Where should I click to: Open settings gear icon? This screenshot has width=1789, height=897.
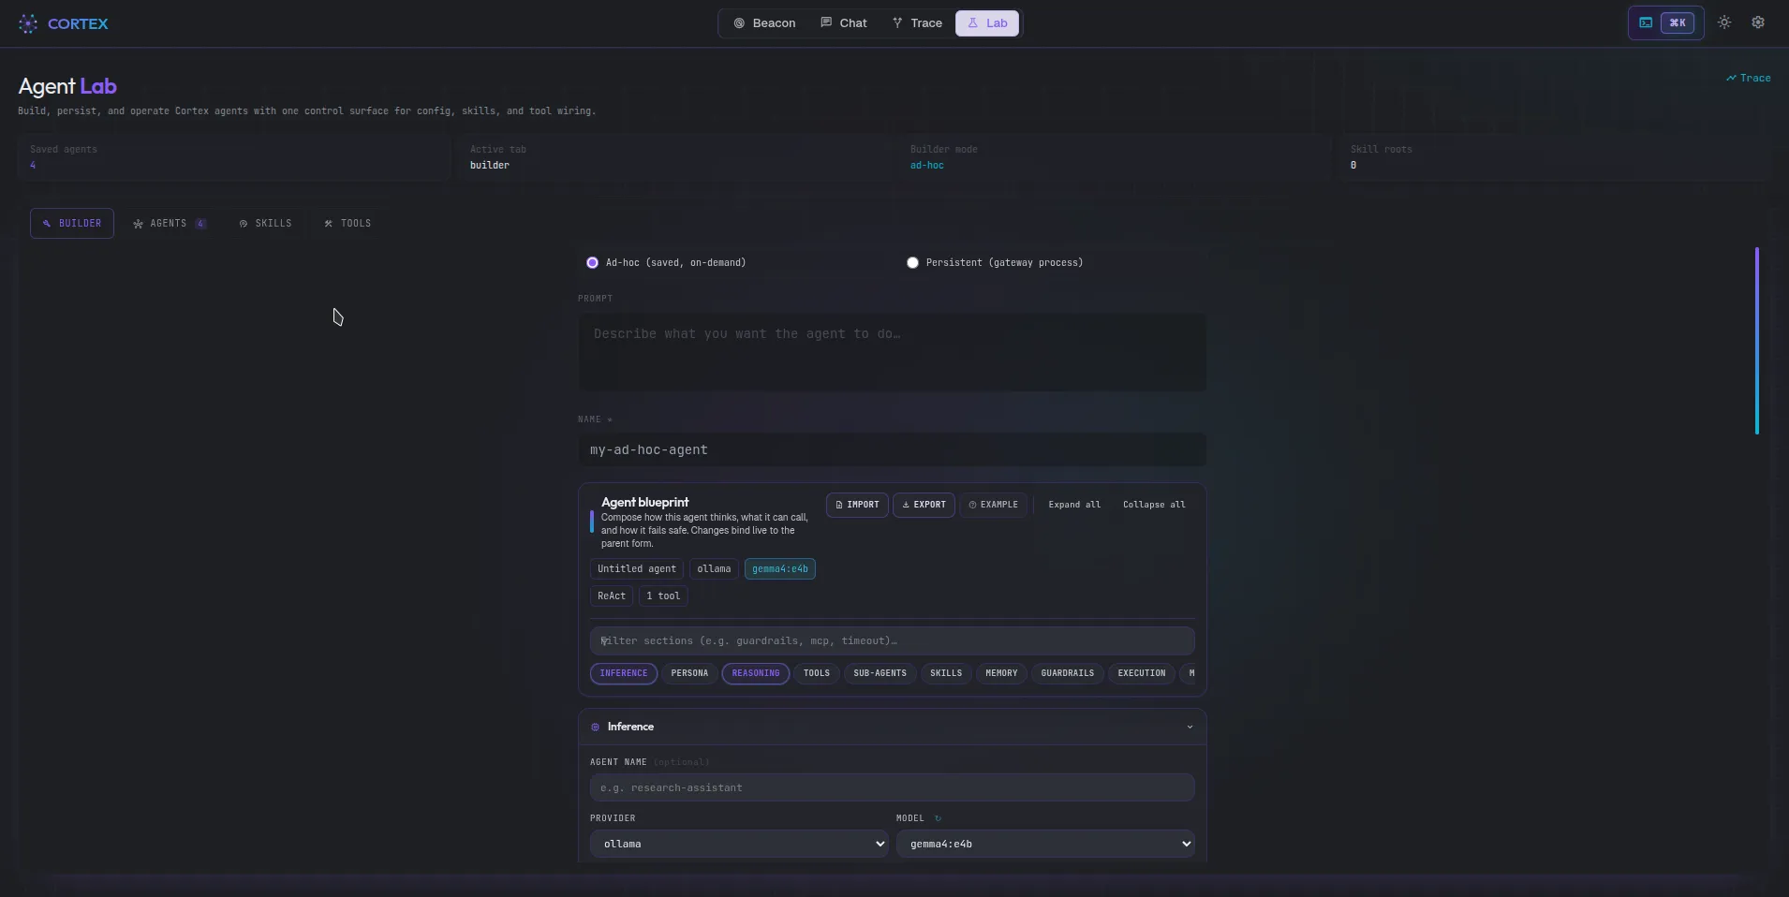pos(1758,22)
